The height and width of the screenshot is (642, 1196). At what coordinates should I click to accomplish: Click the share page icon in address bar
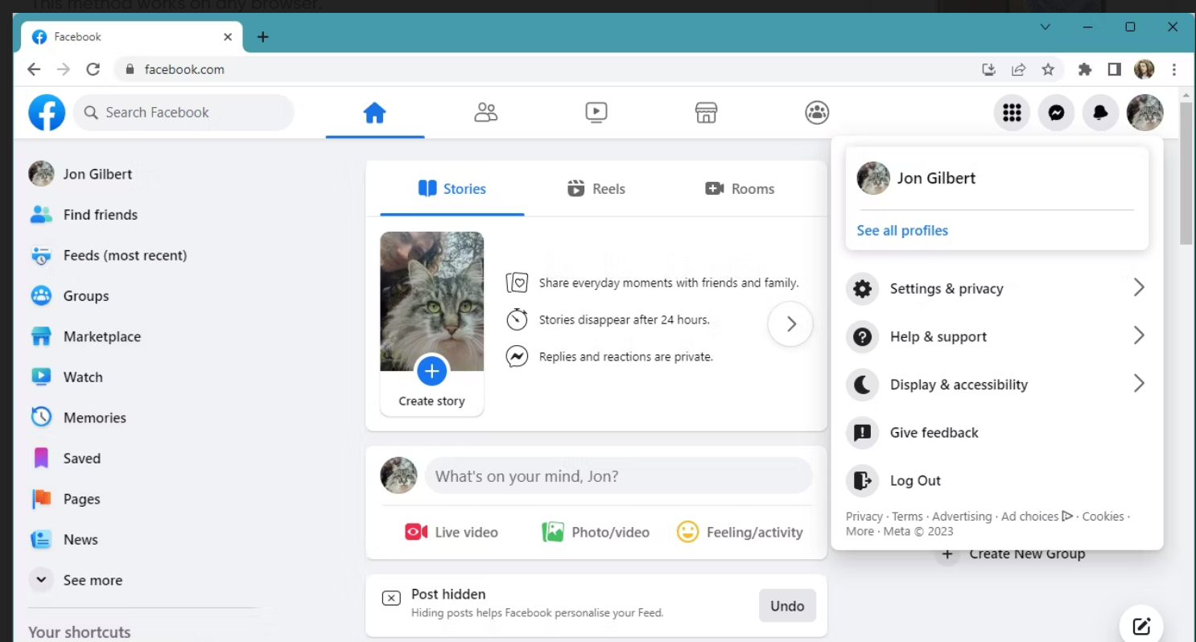point(1019,69)
